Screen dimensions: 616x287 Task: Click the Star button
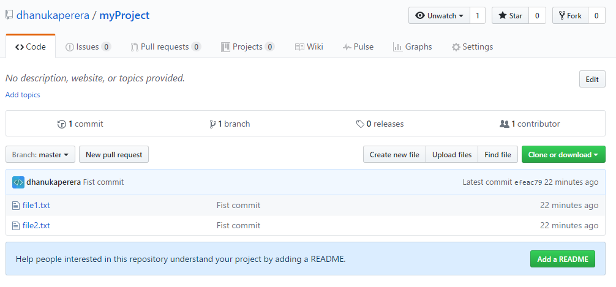tap(510, 16)
